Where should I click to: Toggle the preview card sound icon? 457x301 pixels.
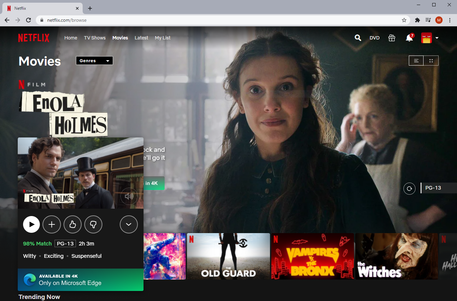click(129, 196)
